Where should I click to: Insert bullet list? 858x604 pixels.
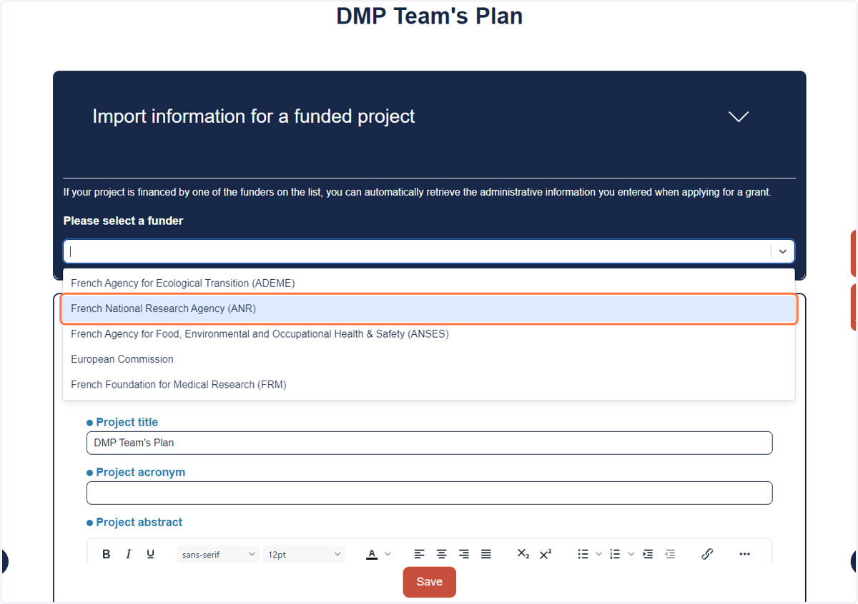click(583, 554)
